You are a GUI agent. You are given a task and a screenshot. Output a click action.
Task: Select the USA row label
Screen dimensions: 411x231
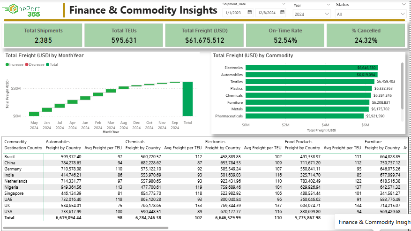click(x=8, y=212)
